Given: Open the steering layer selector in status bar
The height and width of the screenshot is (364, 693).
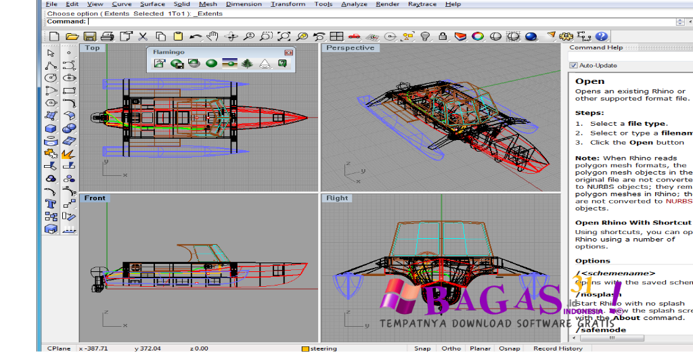Looking at the screenshot, I should point(323,348).
